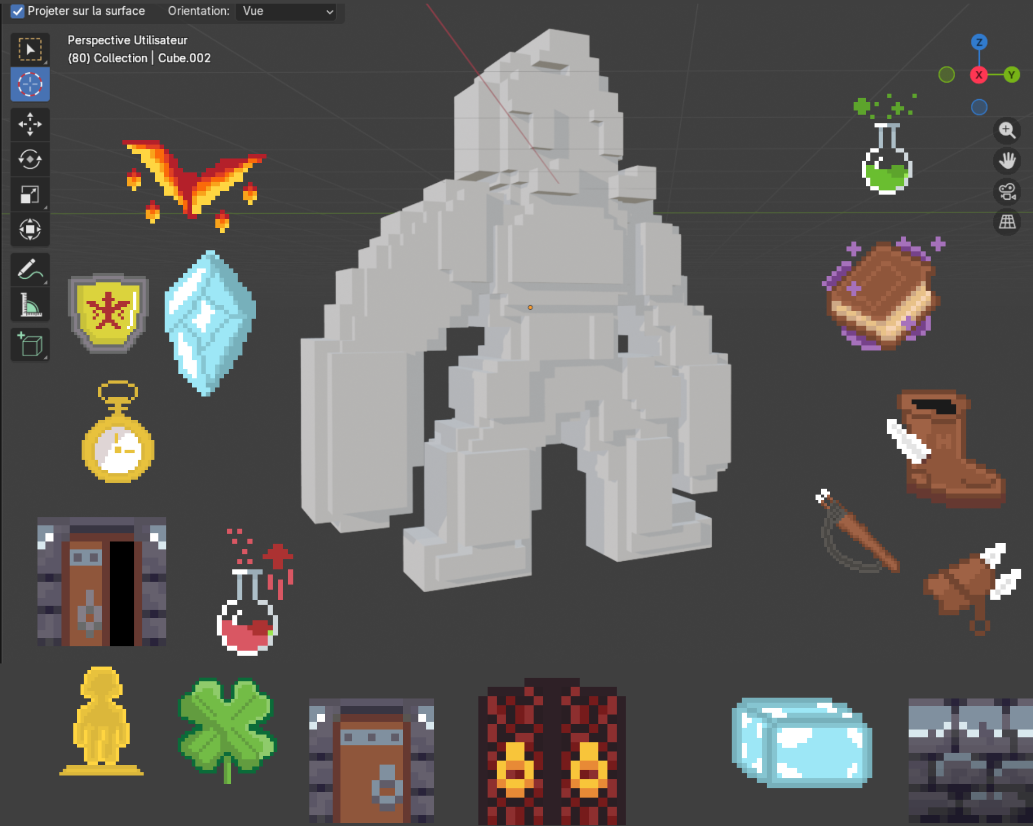Choose the Move tool

tap(30, 124)
